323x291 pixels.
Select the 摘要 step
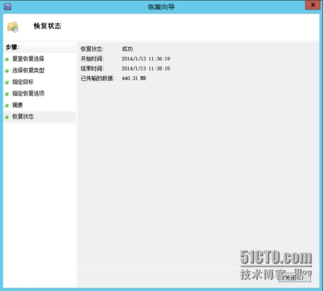point(17,105)
